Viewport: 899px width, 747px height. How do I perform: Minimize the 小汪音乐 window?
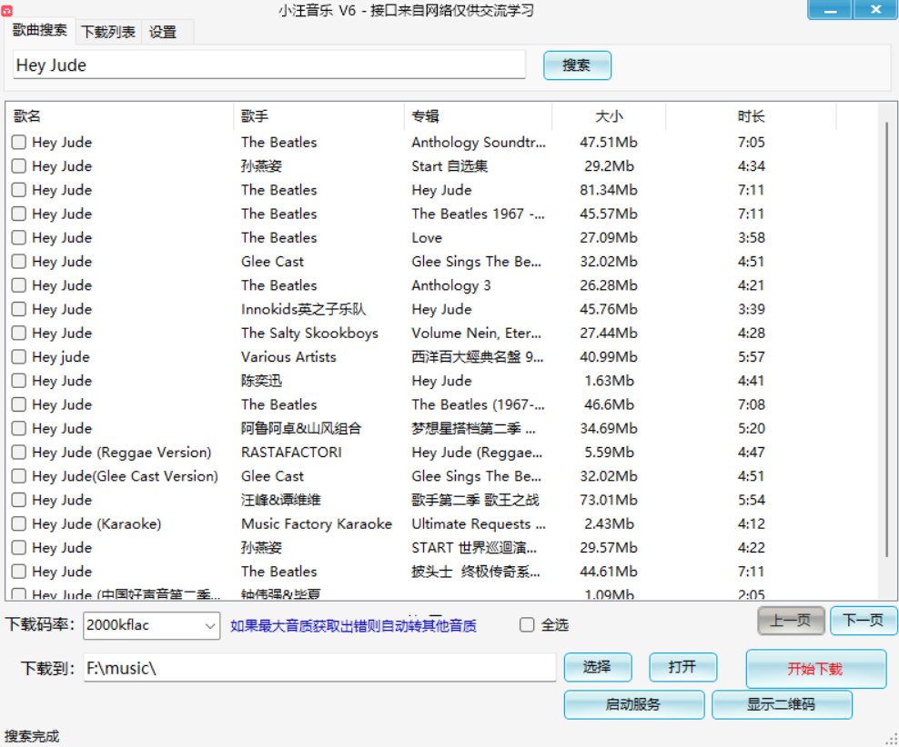click(x=830, y=10)
